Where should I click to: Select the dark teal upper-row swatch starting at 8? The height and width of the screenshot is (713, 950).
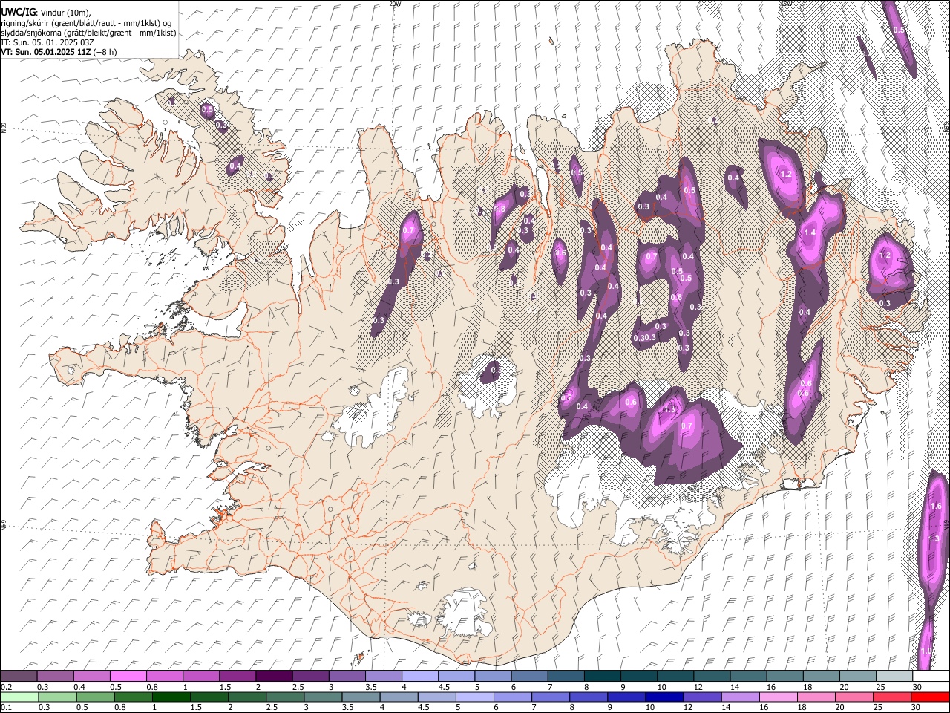(x=603, y=677)
